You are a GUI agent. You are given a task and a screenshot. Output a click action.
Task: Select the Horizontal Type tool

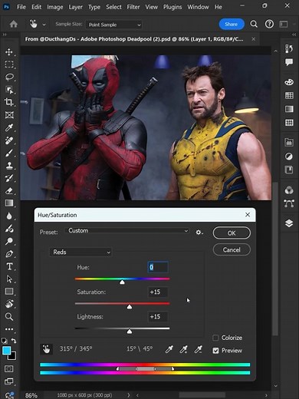(9, 266)
